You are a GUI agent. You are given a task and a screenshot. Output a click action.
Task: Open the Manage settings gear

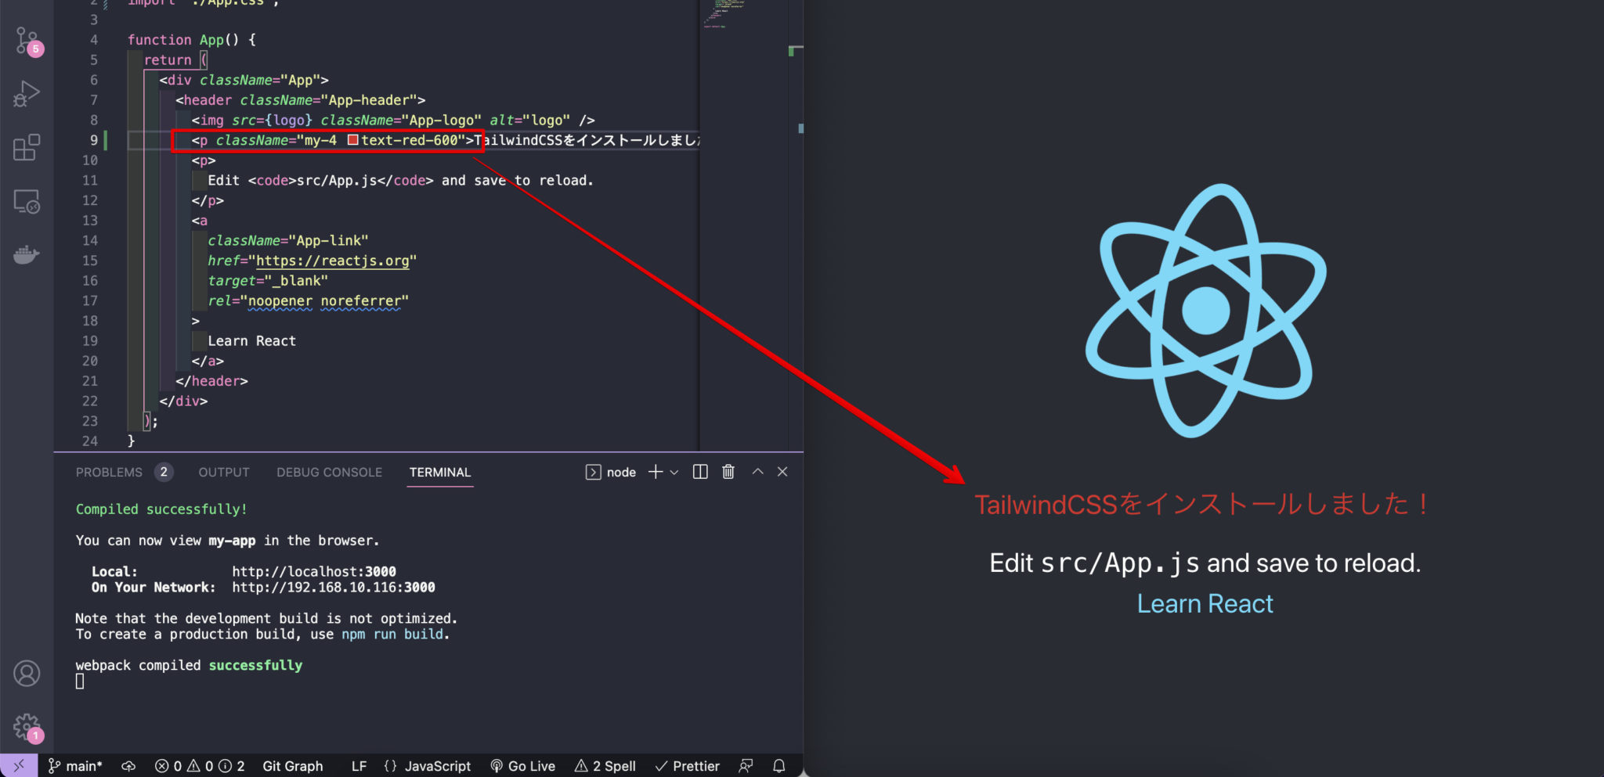tap(26, 725)
